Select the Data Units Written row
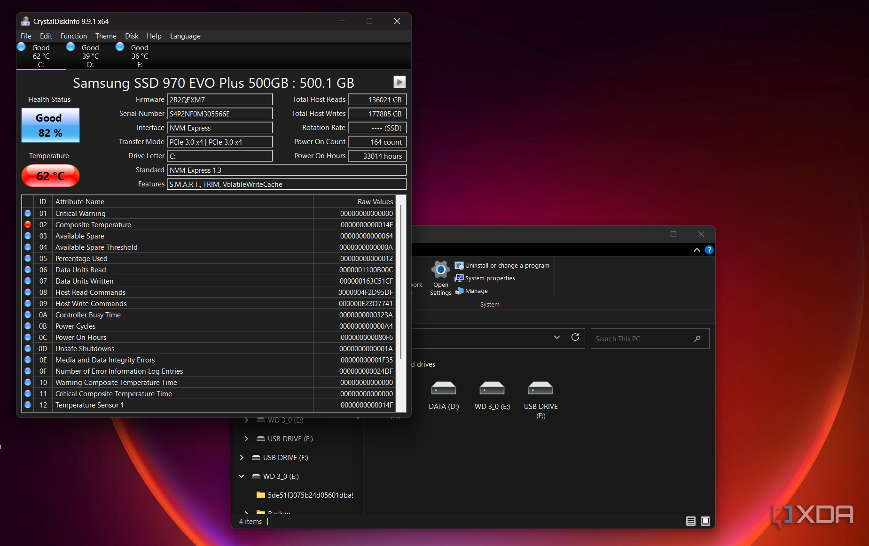Image resolution: width=869 pixels, height=546 pixels. point(209,281)
